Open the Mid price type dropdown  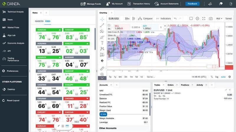click(x=219, y=19)
